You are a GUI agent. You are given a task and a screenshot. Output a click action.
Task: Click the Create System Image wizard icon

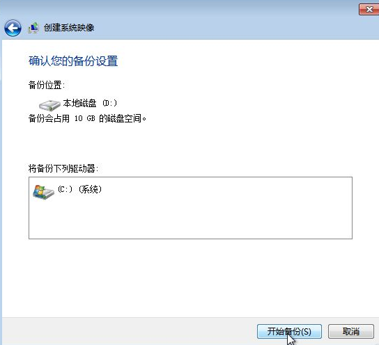pos(33,28)
